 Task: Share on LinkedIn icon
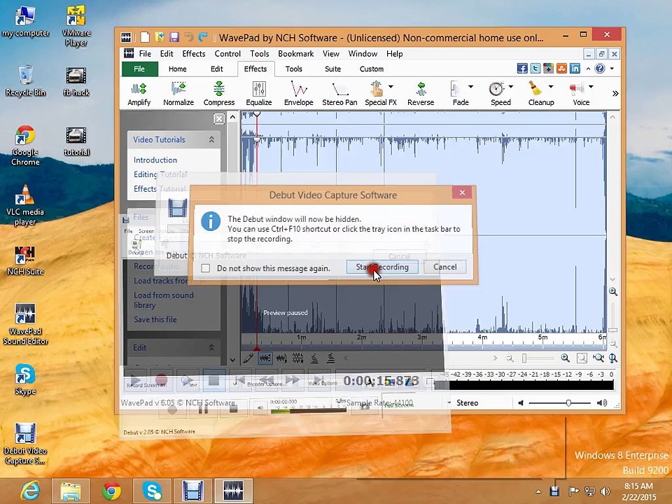pyautogui.click(x=575, y=69)
